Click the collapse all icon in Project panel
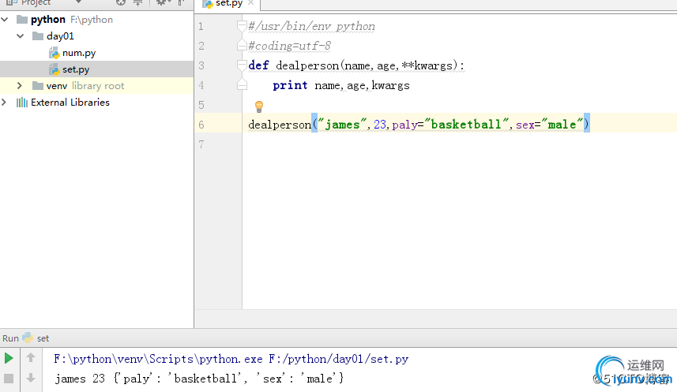This screenshot has width=677, height=392. point(137,2)
